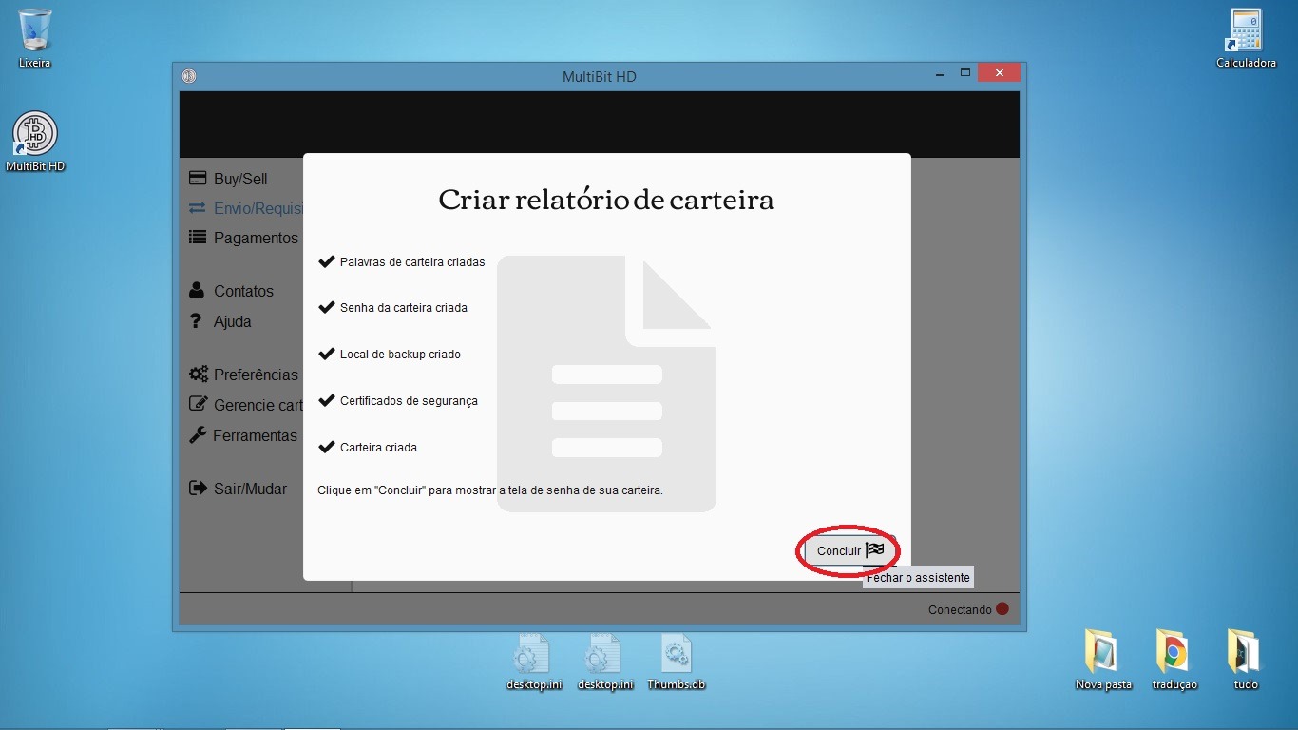Click the red Conectando status indicator

click(1002, 609)
